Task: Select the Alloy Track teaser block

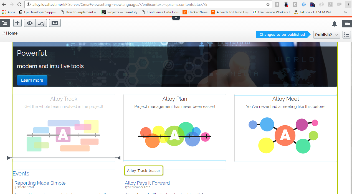Action: coord(64,128)
